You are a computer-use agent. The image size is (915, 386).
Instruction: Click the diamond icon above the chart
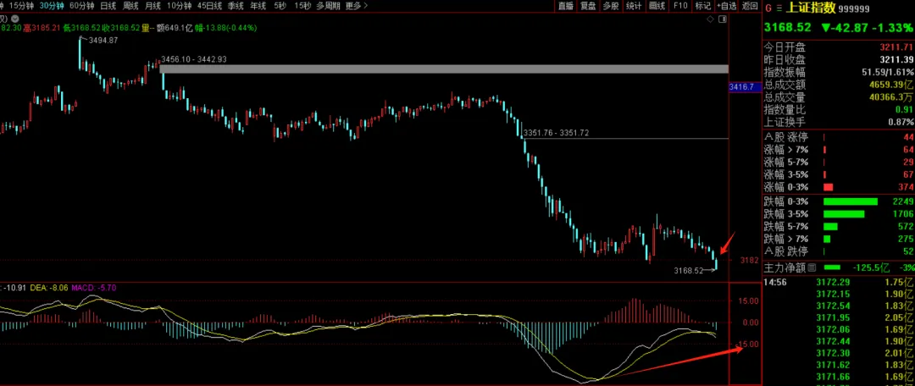click(710, 19)
